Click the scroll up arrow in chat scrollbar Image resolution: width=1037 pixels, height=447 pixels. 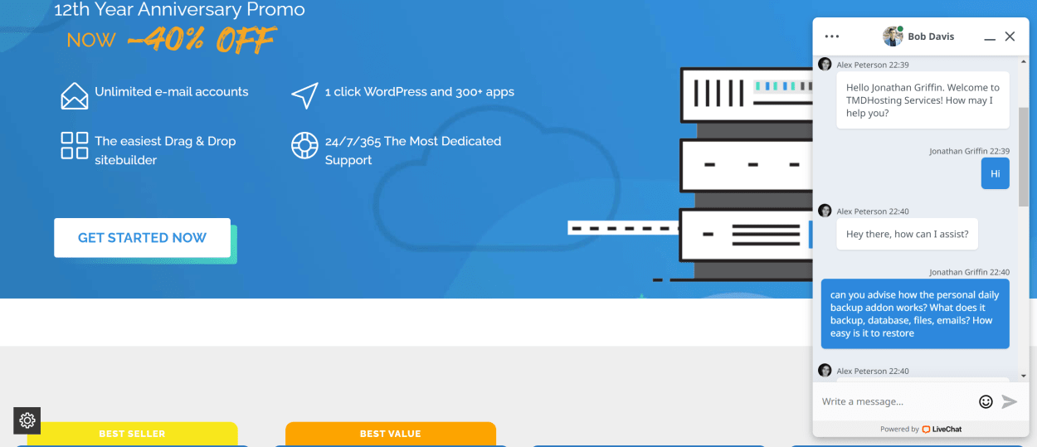click(1023, 61)
